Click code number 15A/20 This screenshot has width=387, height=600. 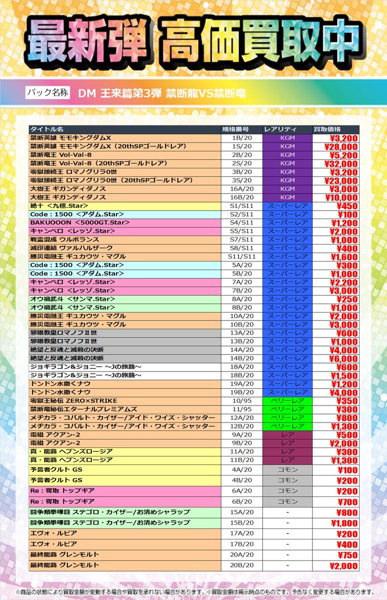coord(241,512)
